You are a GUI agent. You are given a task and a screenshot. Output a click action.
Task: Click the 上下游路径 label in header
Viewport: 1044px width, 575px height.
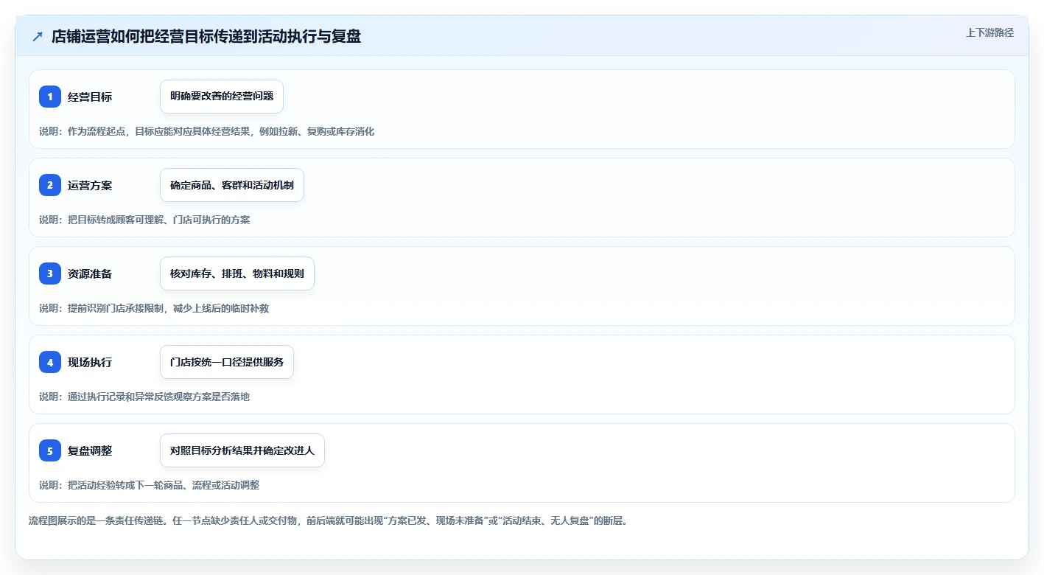(x=989, y=32)
